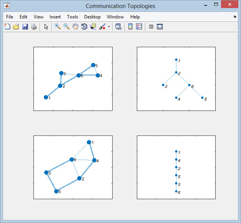The height and width of the screenshot is (223, 241).
Task: Minimize the Communication Topologies window
Action: [206, 5]
